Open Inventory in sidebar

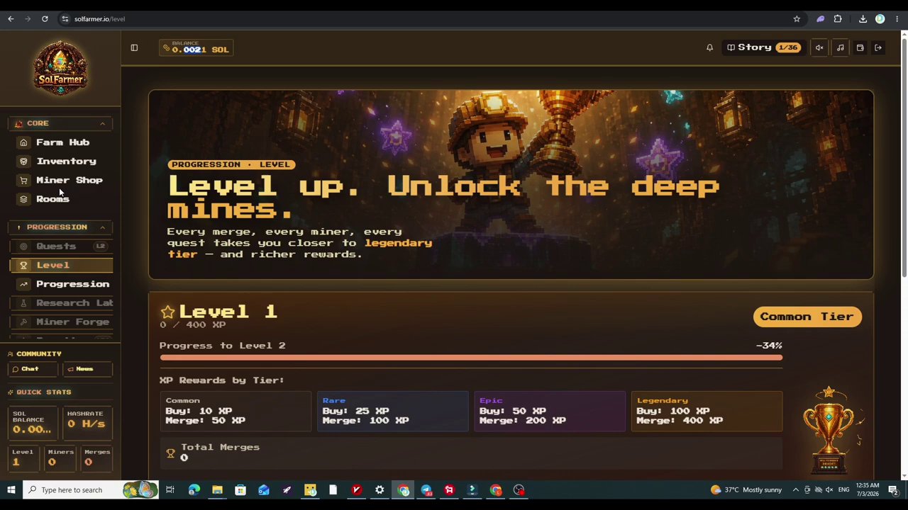61,161
